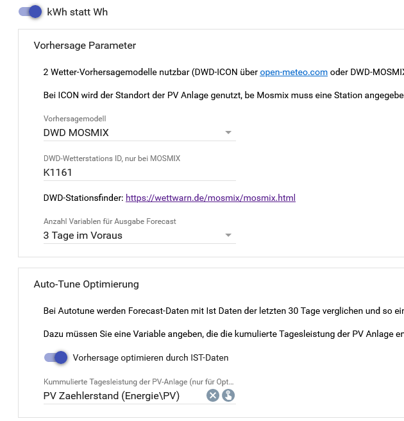Click the 'Auto-Tune Optimierung' panel heading
The width and height of the screenshot is (404, 421).
tap(86, 284)
